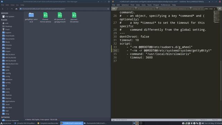Open Sublime tab list dropdown arrow

(220, 9)
